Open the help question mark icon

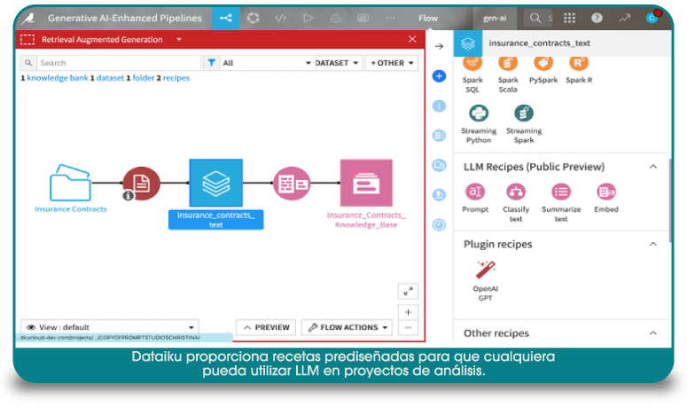click(597, 18)
